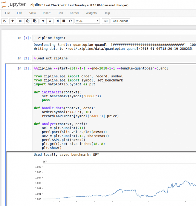Image resolution: width=196 pixels, height=206 pixels.
Task: Open the Kernel menu
Action: pos(74,13)
